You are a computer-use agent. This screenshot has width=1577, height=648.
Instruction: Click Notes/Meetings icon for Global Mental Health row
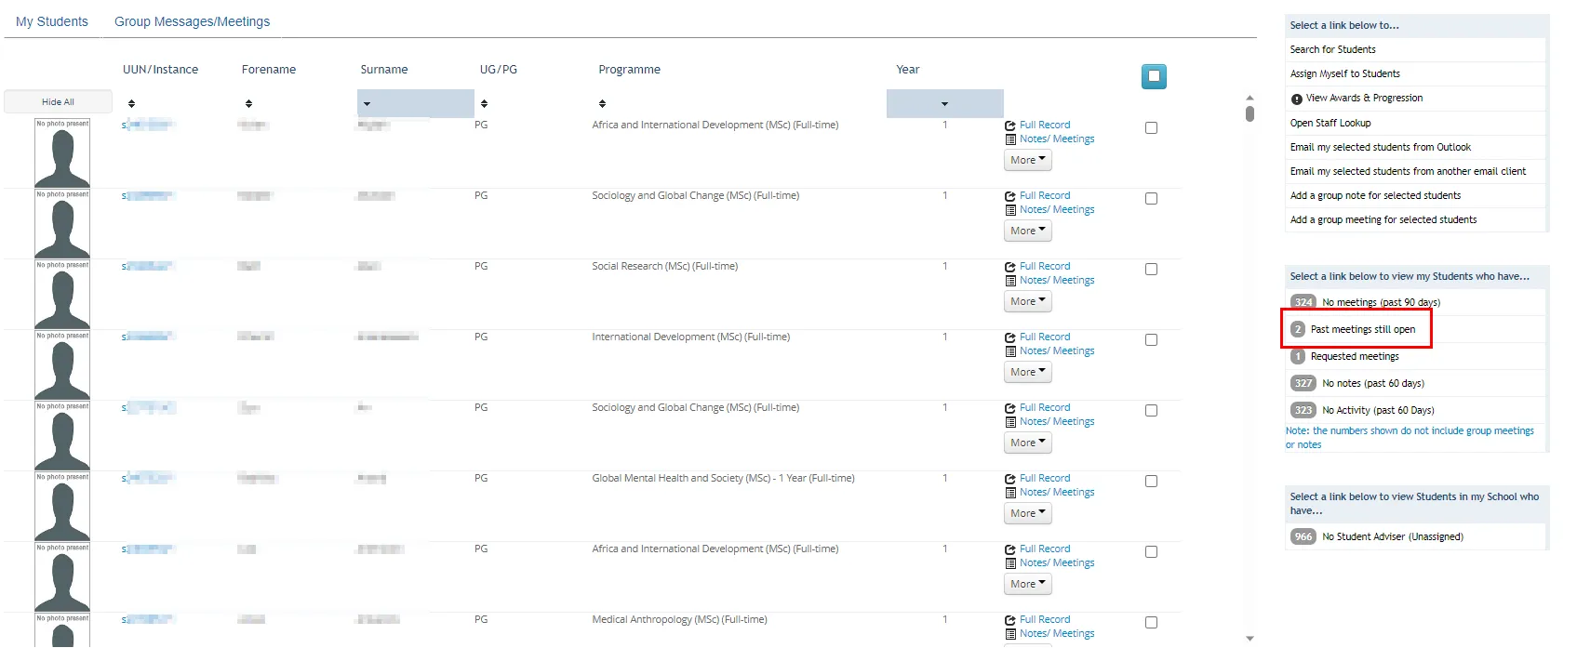point(1010,493)
